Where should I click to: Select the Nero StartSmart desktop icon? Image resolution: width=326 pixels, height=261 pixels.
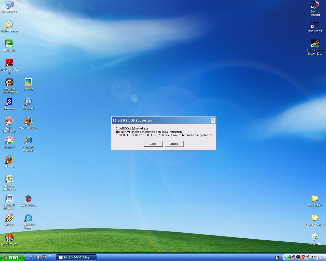(9, 124)
